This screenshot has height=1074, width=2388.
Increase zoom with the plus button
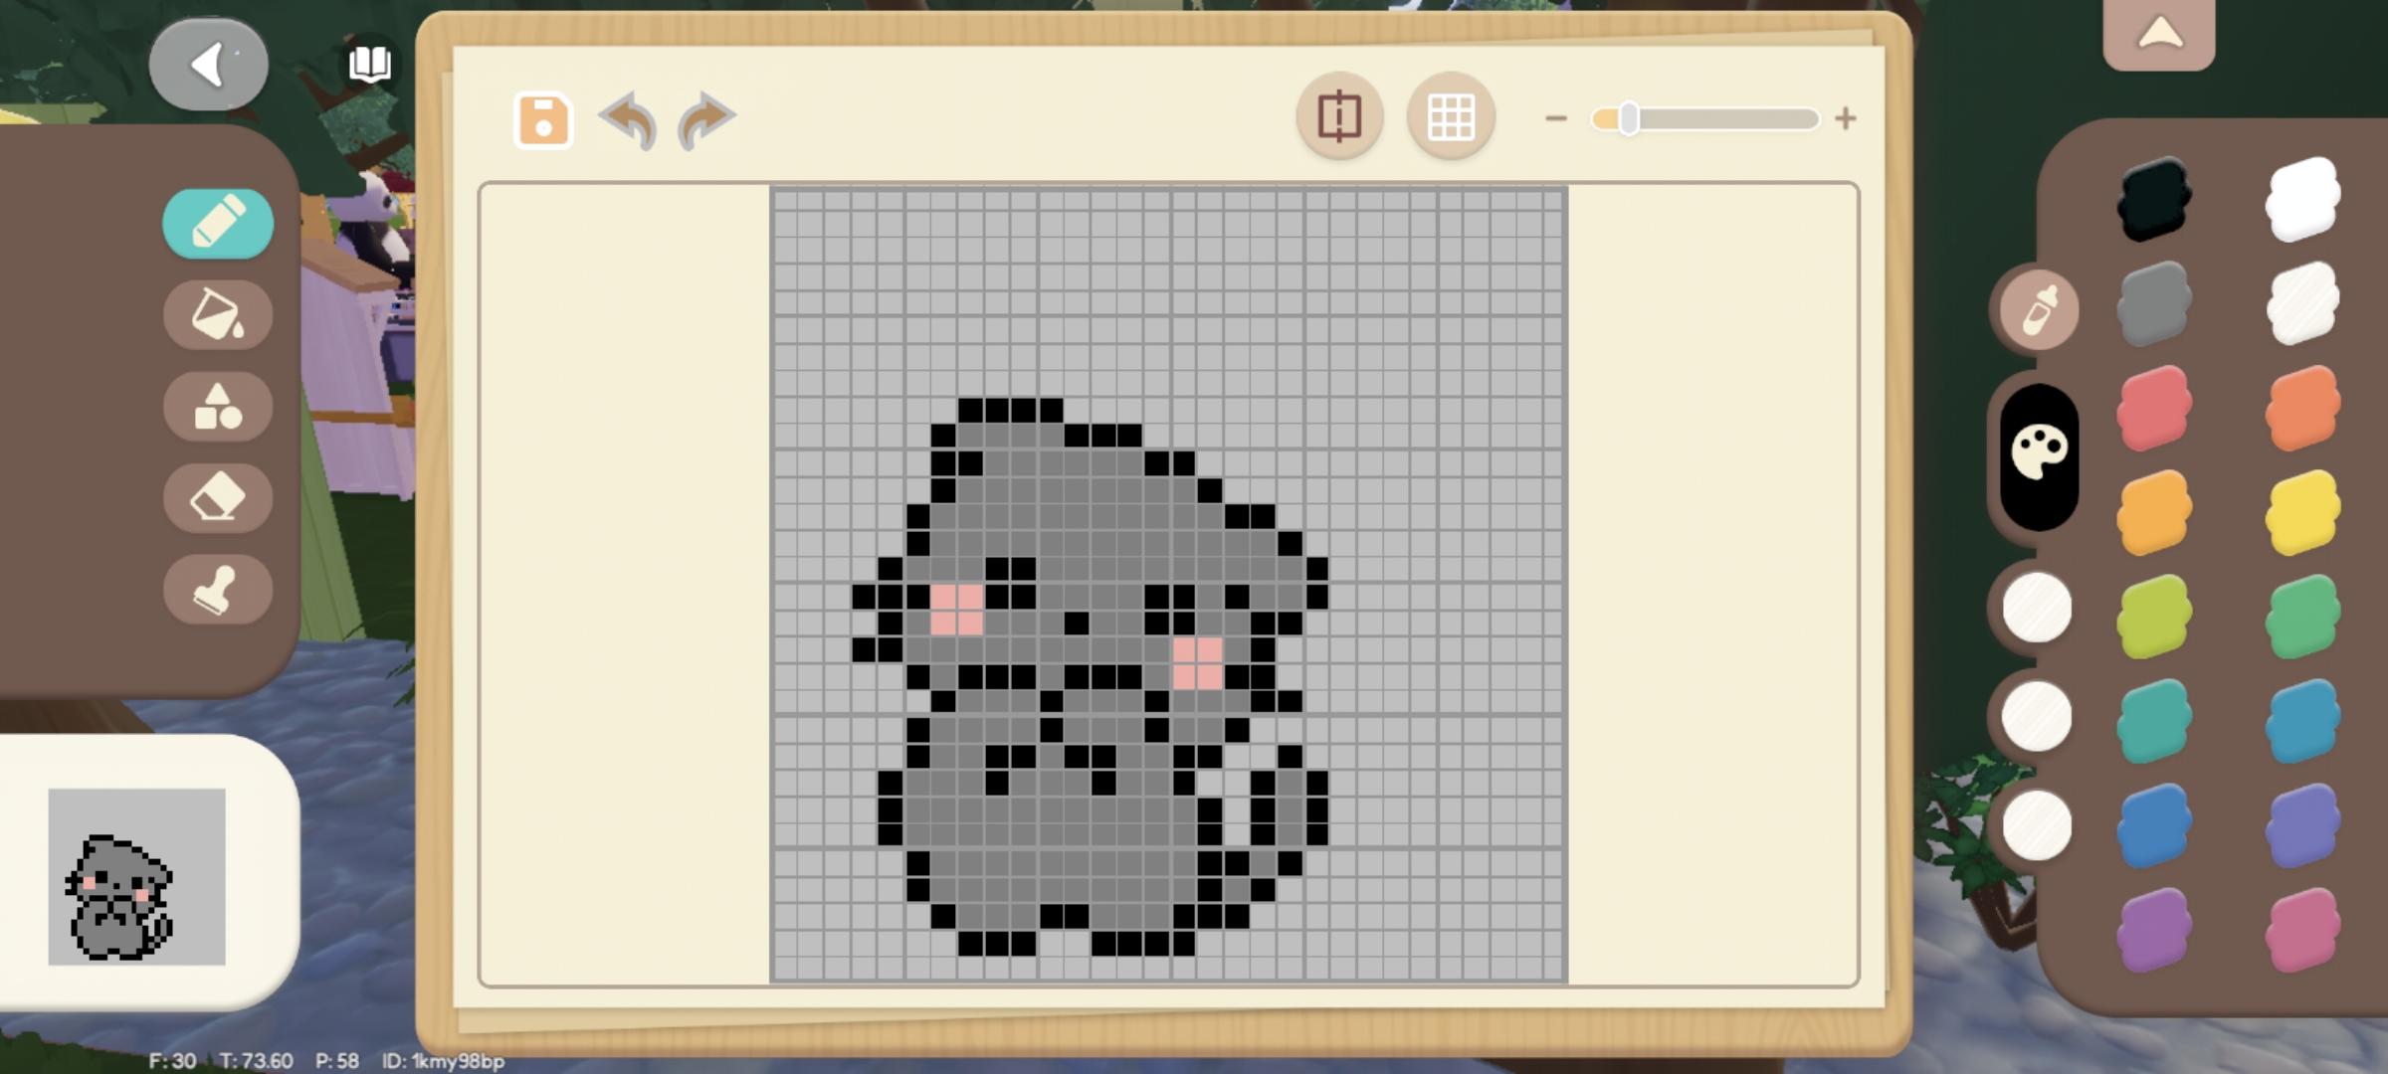(1846, 118)
